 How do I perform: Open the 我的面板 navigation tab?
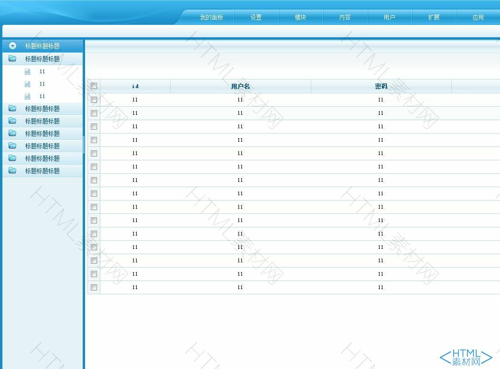[211, 17]
